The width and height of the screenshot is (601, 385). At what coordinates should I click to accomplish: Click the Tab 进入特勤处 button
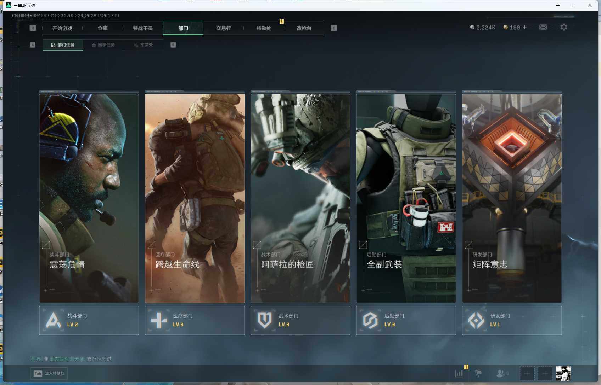coord(49,373)
